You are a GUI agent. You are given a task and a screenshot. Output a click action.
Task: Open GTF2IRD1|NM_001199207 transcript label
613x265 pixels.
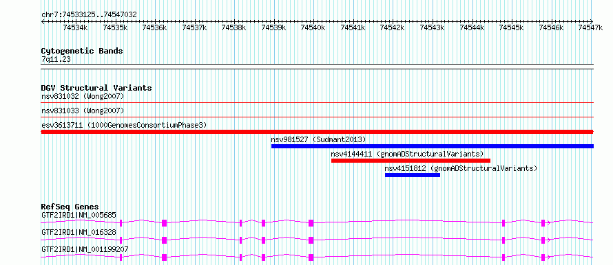(x=85, y=249)
